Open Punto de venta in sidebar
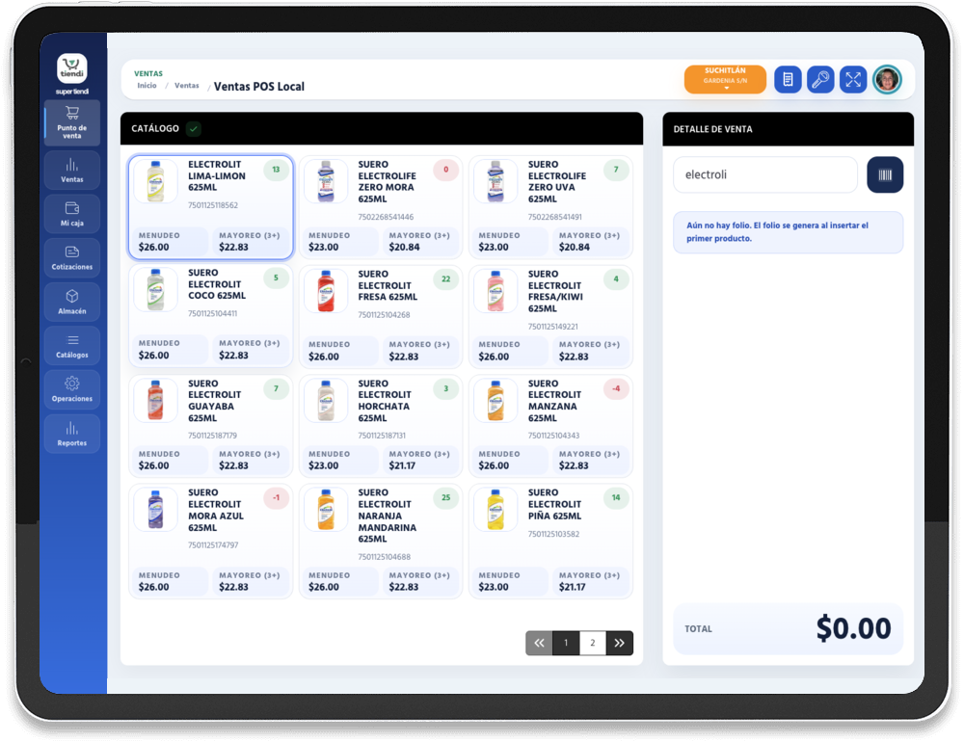Image resolution: width=964 pixels, height=742 pixels. click(72, 123)
